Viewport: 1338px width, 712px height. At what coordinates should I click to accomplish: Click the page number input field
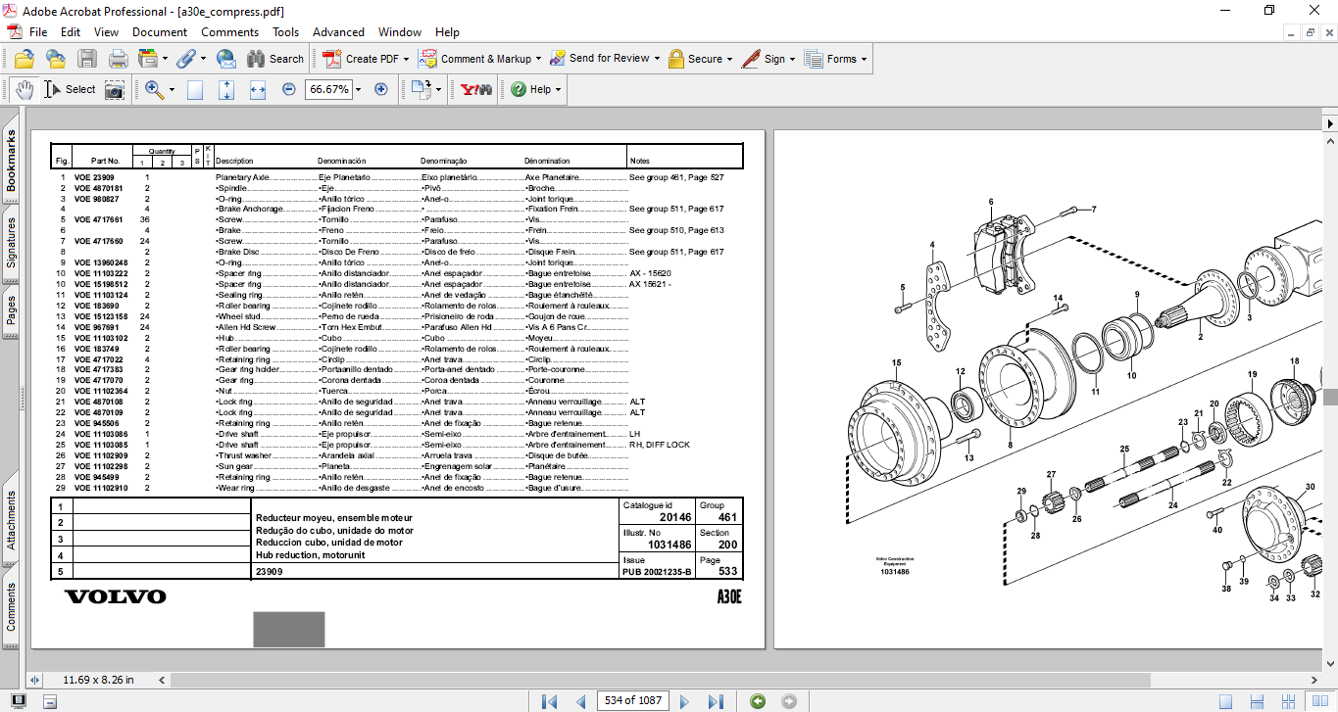point(633,701)
